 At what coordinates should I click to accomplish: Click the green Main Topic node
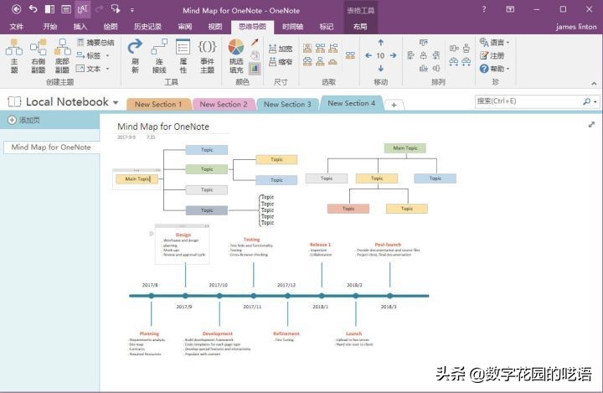(405, 148)
